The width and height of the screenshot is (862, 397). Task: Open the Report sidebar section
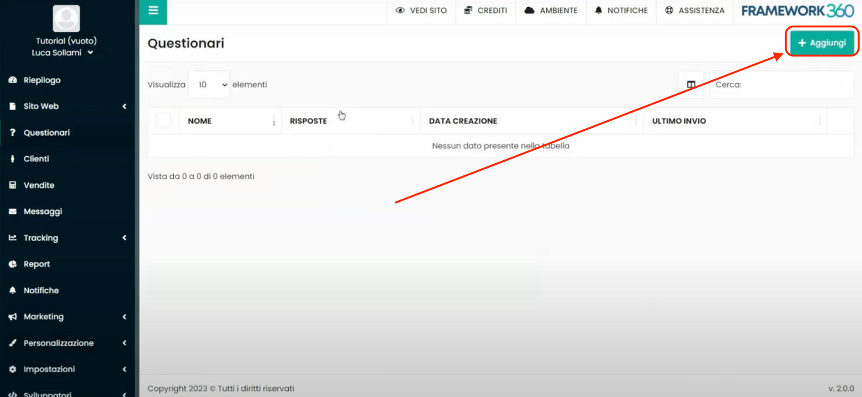coord(36,264)
